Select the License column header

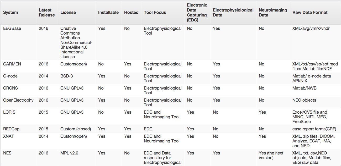click(68, 12)
